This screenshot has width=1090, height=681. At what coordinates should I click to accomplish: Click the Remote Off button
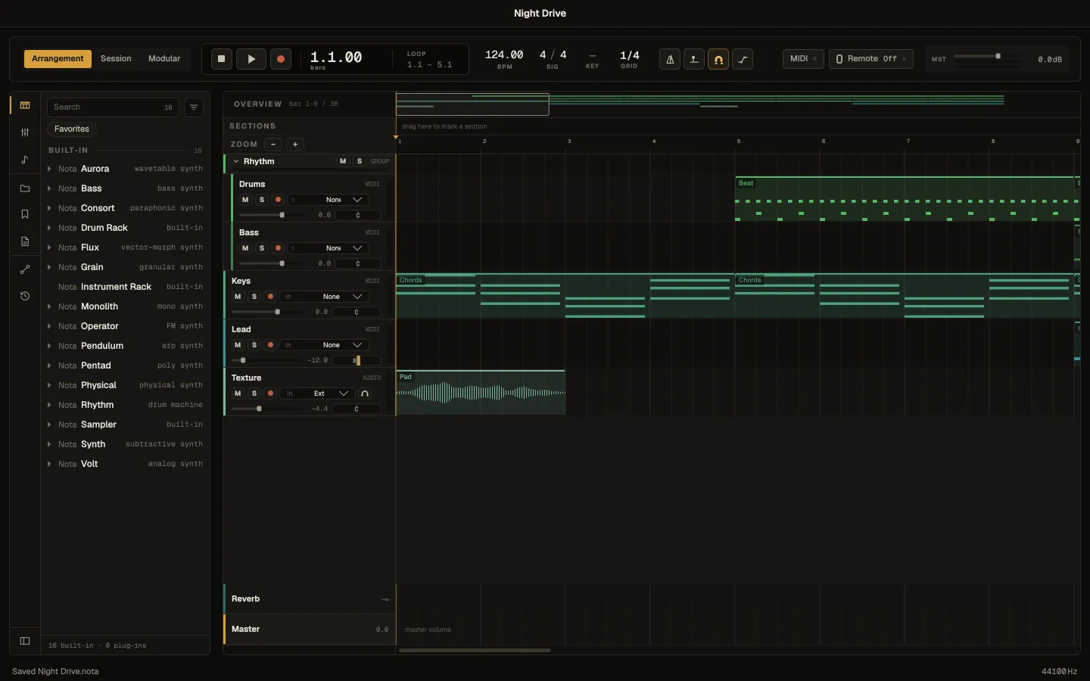click(x=871, y=59)
